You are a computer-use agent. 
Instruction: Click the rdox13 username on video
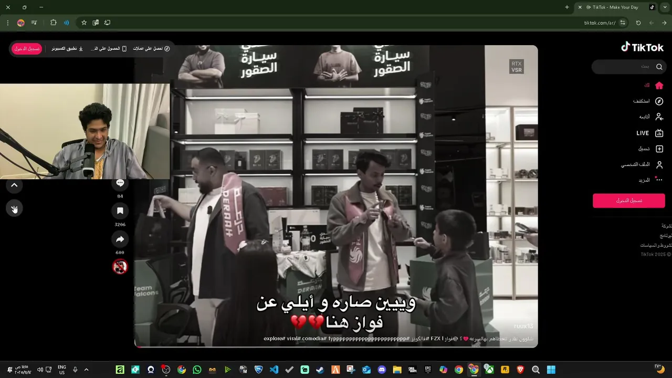click(523, 326)
